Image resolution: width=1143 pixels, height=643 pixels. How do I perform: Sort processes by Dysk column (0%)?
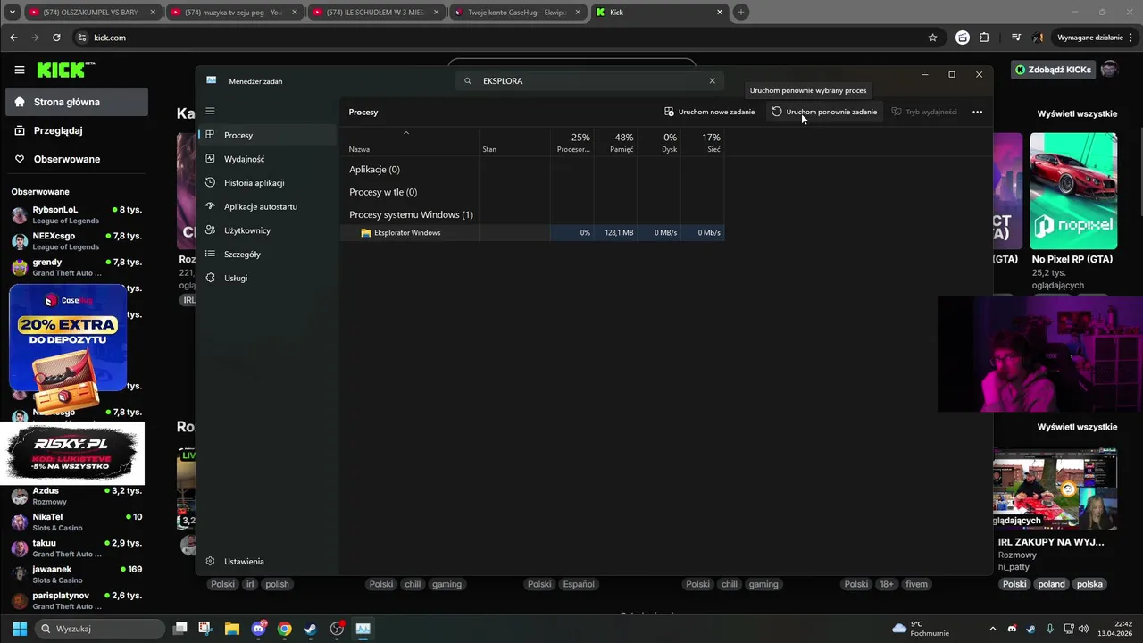tap(659, 143)
